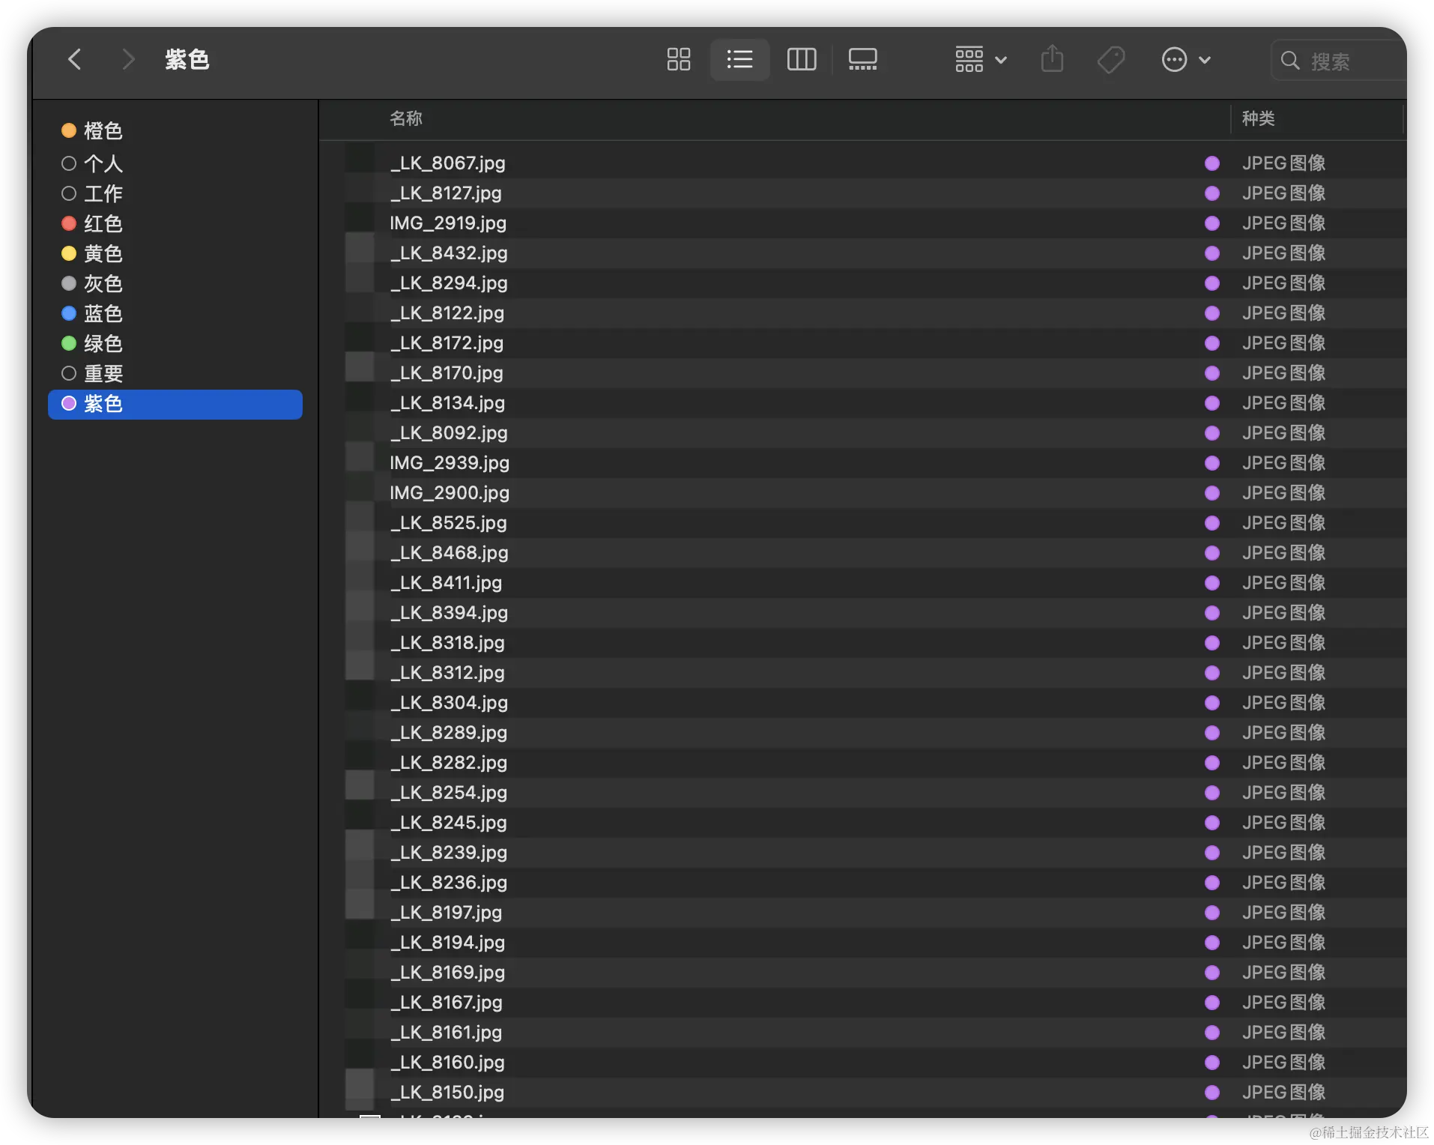The width and height of the screenshot is (1434, 1145).
Task: Click purple tag dot of _LK_8194.jpg
Action: click(x=1211, y=942)
